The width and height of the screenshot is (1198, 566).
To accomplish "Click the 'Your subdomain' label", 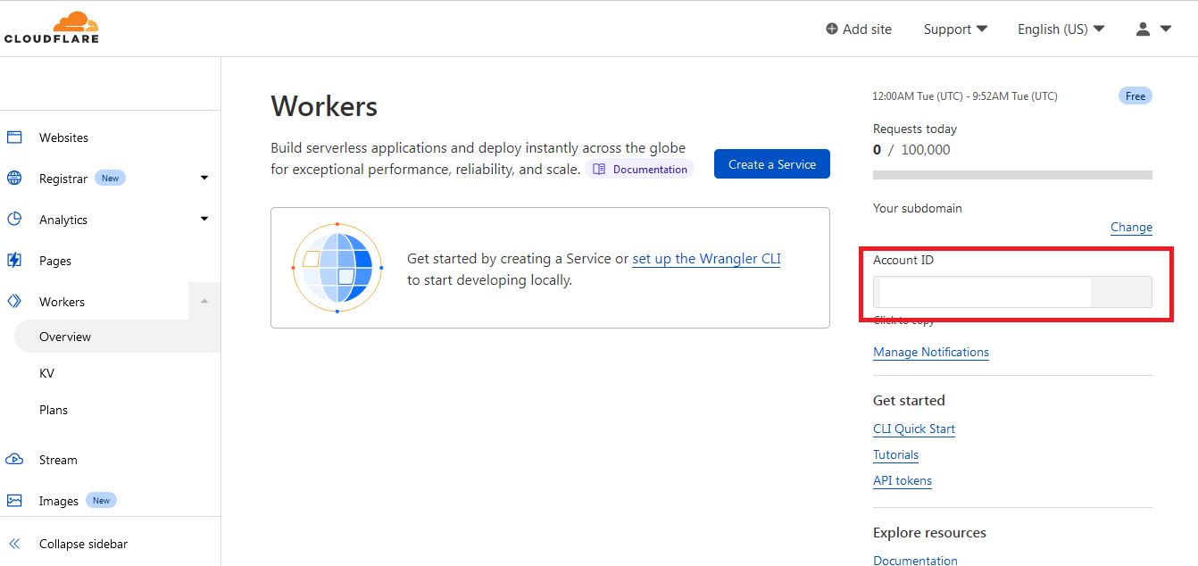I will pos(918,208).
